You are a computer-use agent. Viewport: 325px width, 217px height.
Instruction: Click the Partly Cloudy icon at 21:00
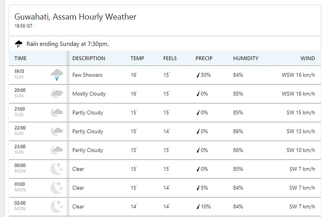(x=56, y=113)
